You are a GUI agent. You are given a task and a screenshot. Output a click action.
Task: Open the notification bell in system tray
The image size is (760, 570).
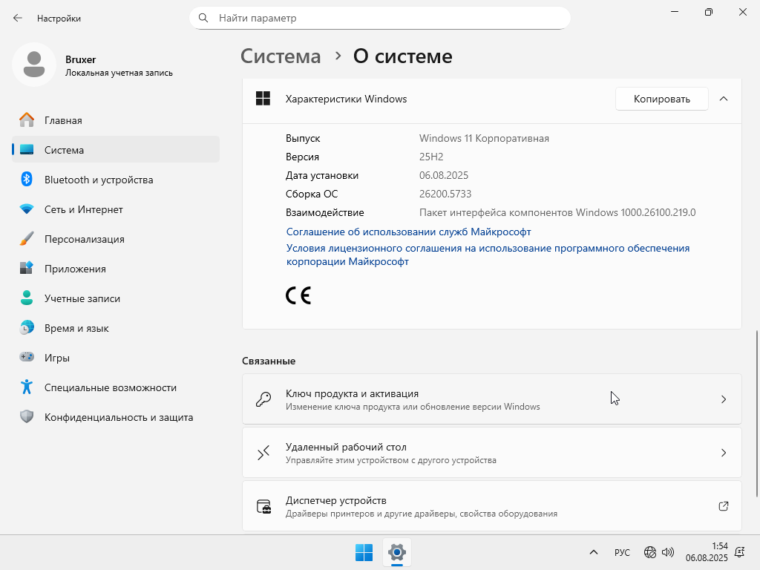point(740,552)
